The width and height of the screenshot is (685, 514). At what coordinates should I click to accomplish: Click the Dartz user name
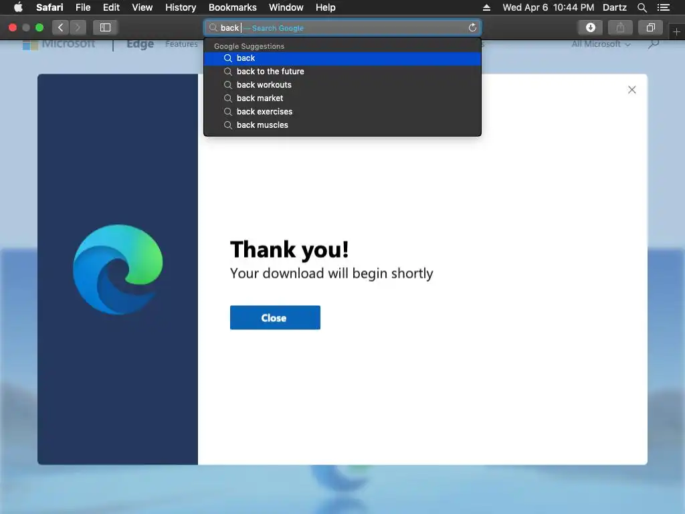(614, 7)
